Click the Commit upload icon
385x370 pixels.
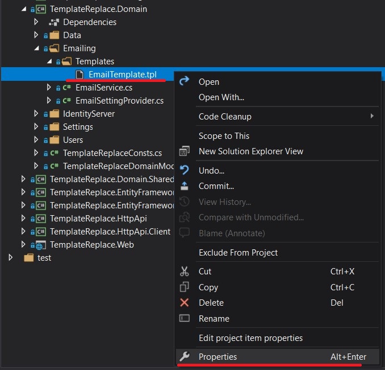(x=184, y=186)
